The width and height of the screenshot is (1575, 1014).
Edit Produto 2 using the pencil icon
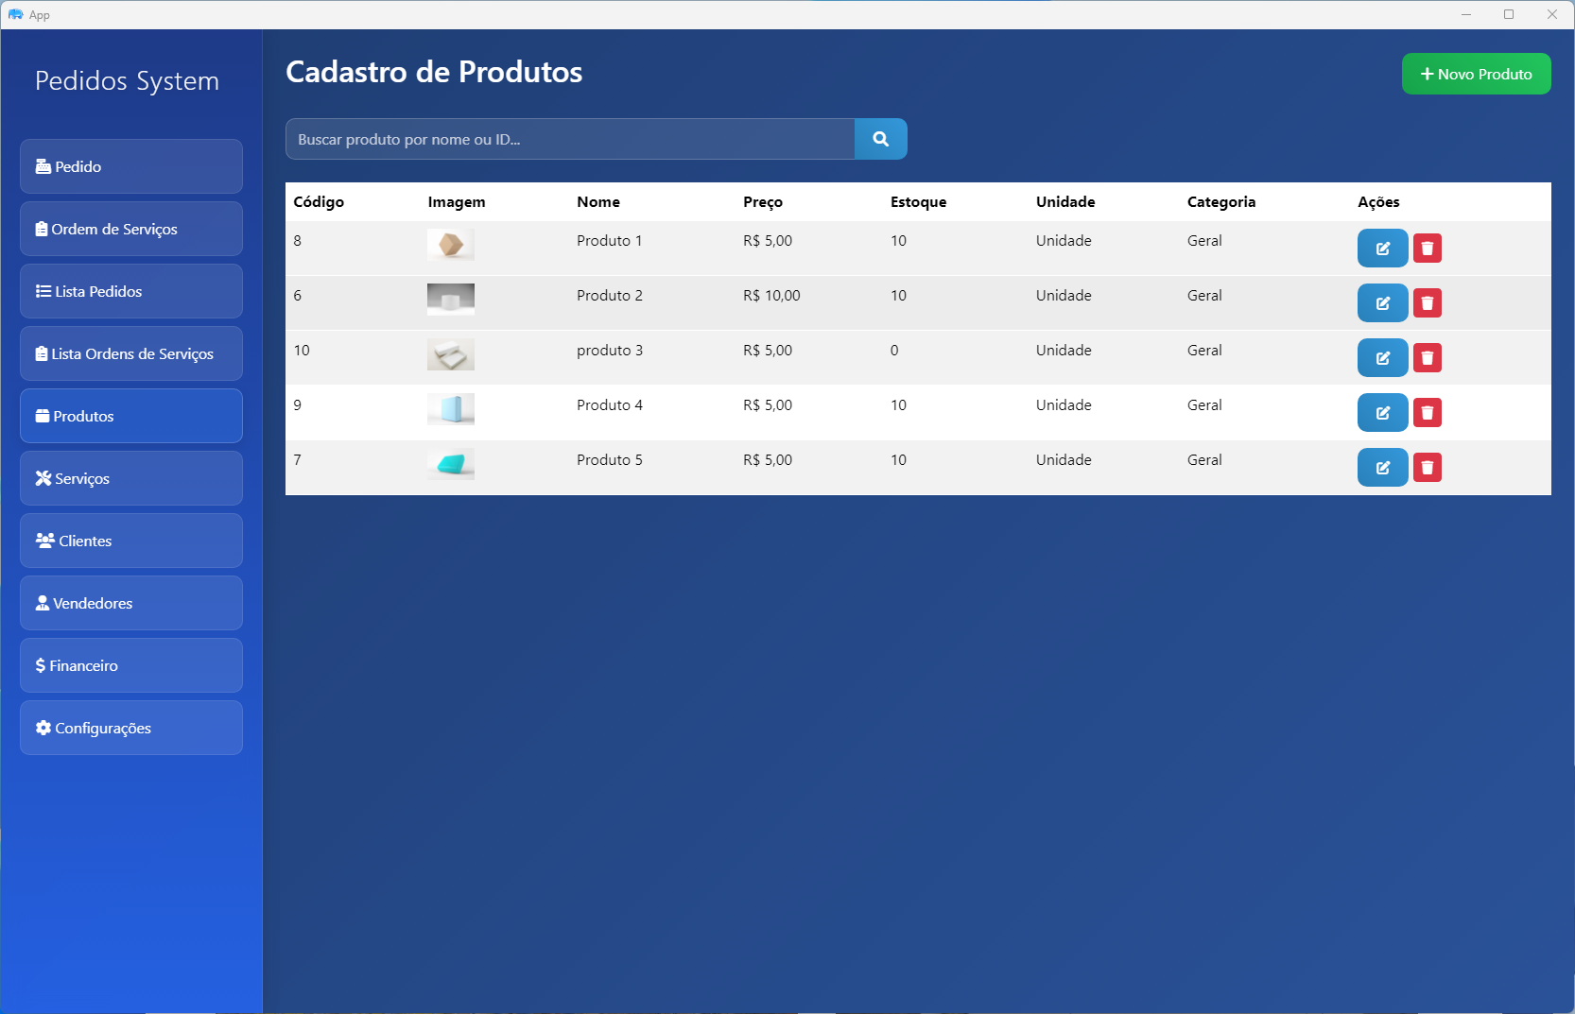coord(1382,303)
